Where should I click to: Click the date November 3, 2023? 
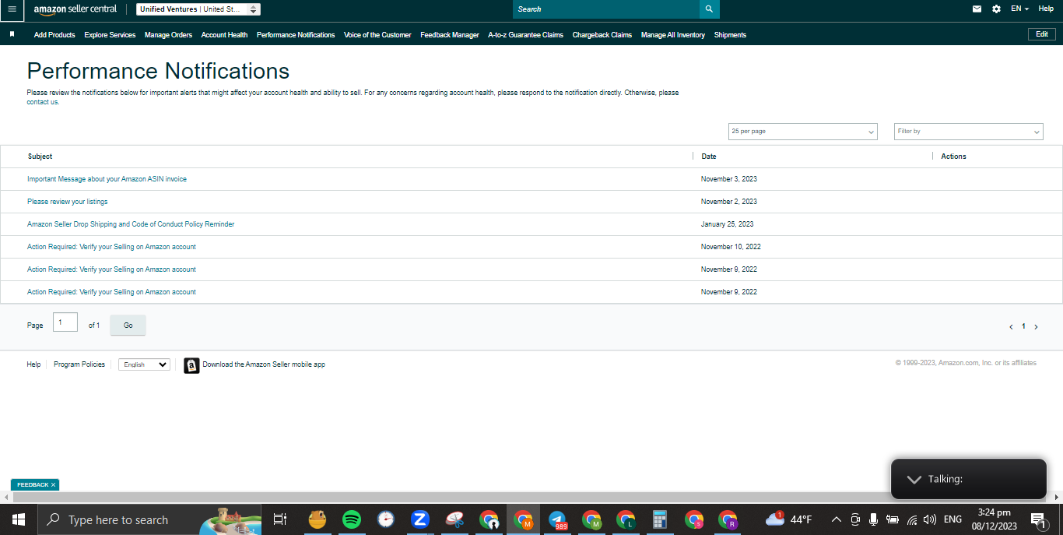tap(729, 179)
